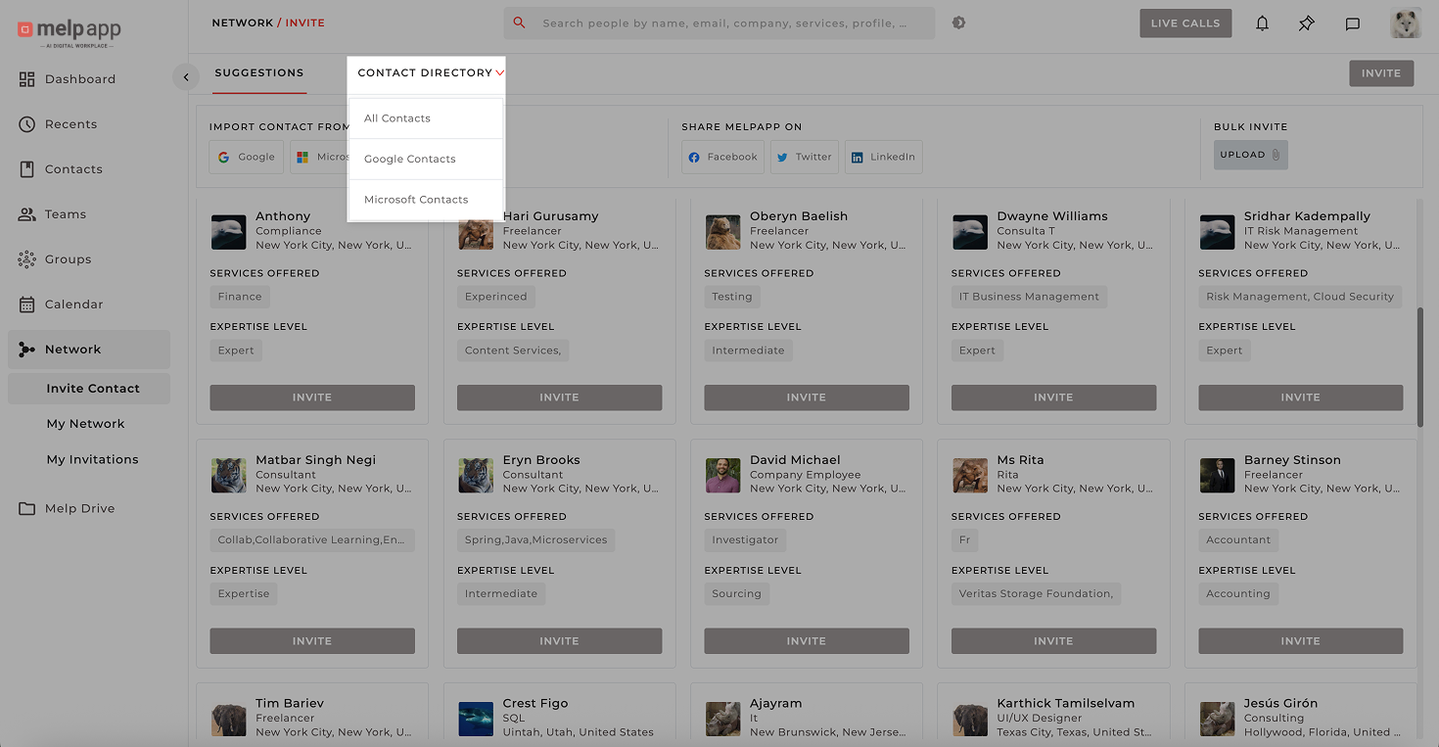Collapse the sidebar with arrow button
This screenshot has height=747, width=1439.
(186, 77)
